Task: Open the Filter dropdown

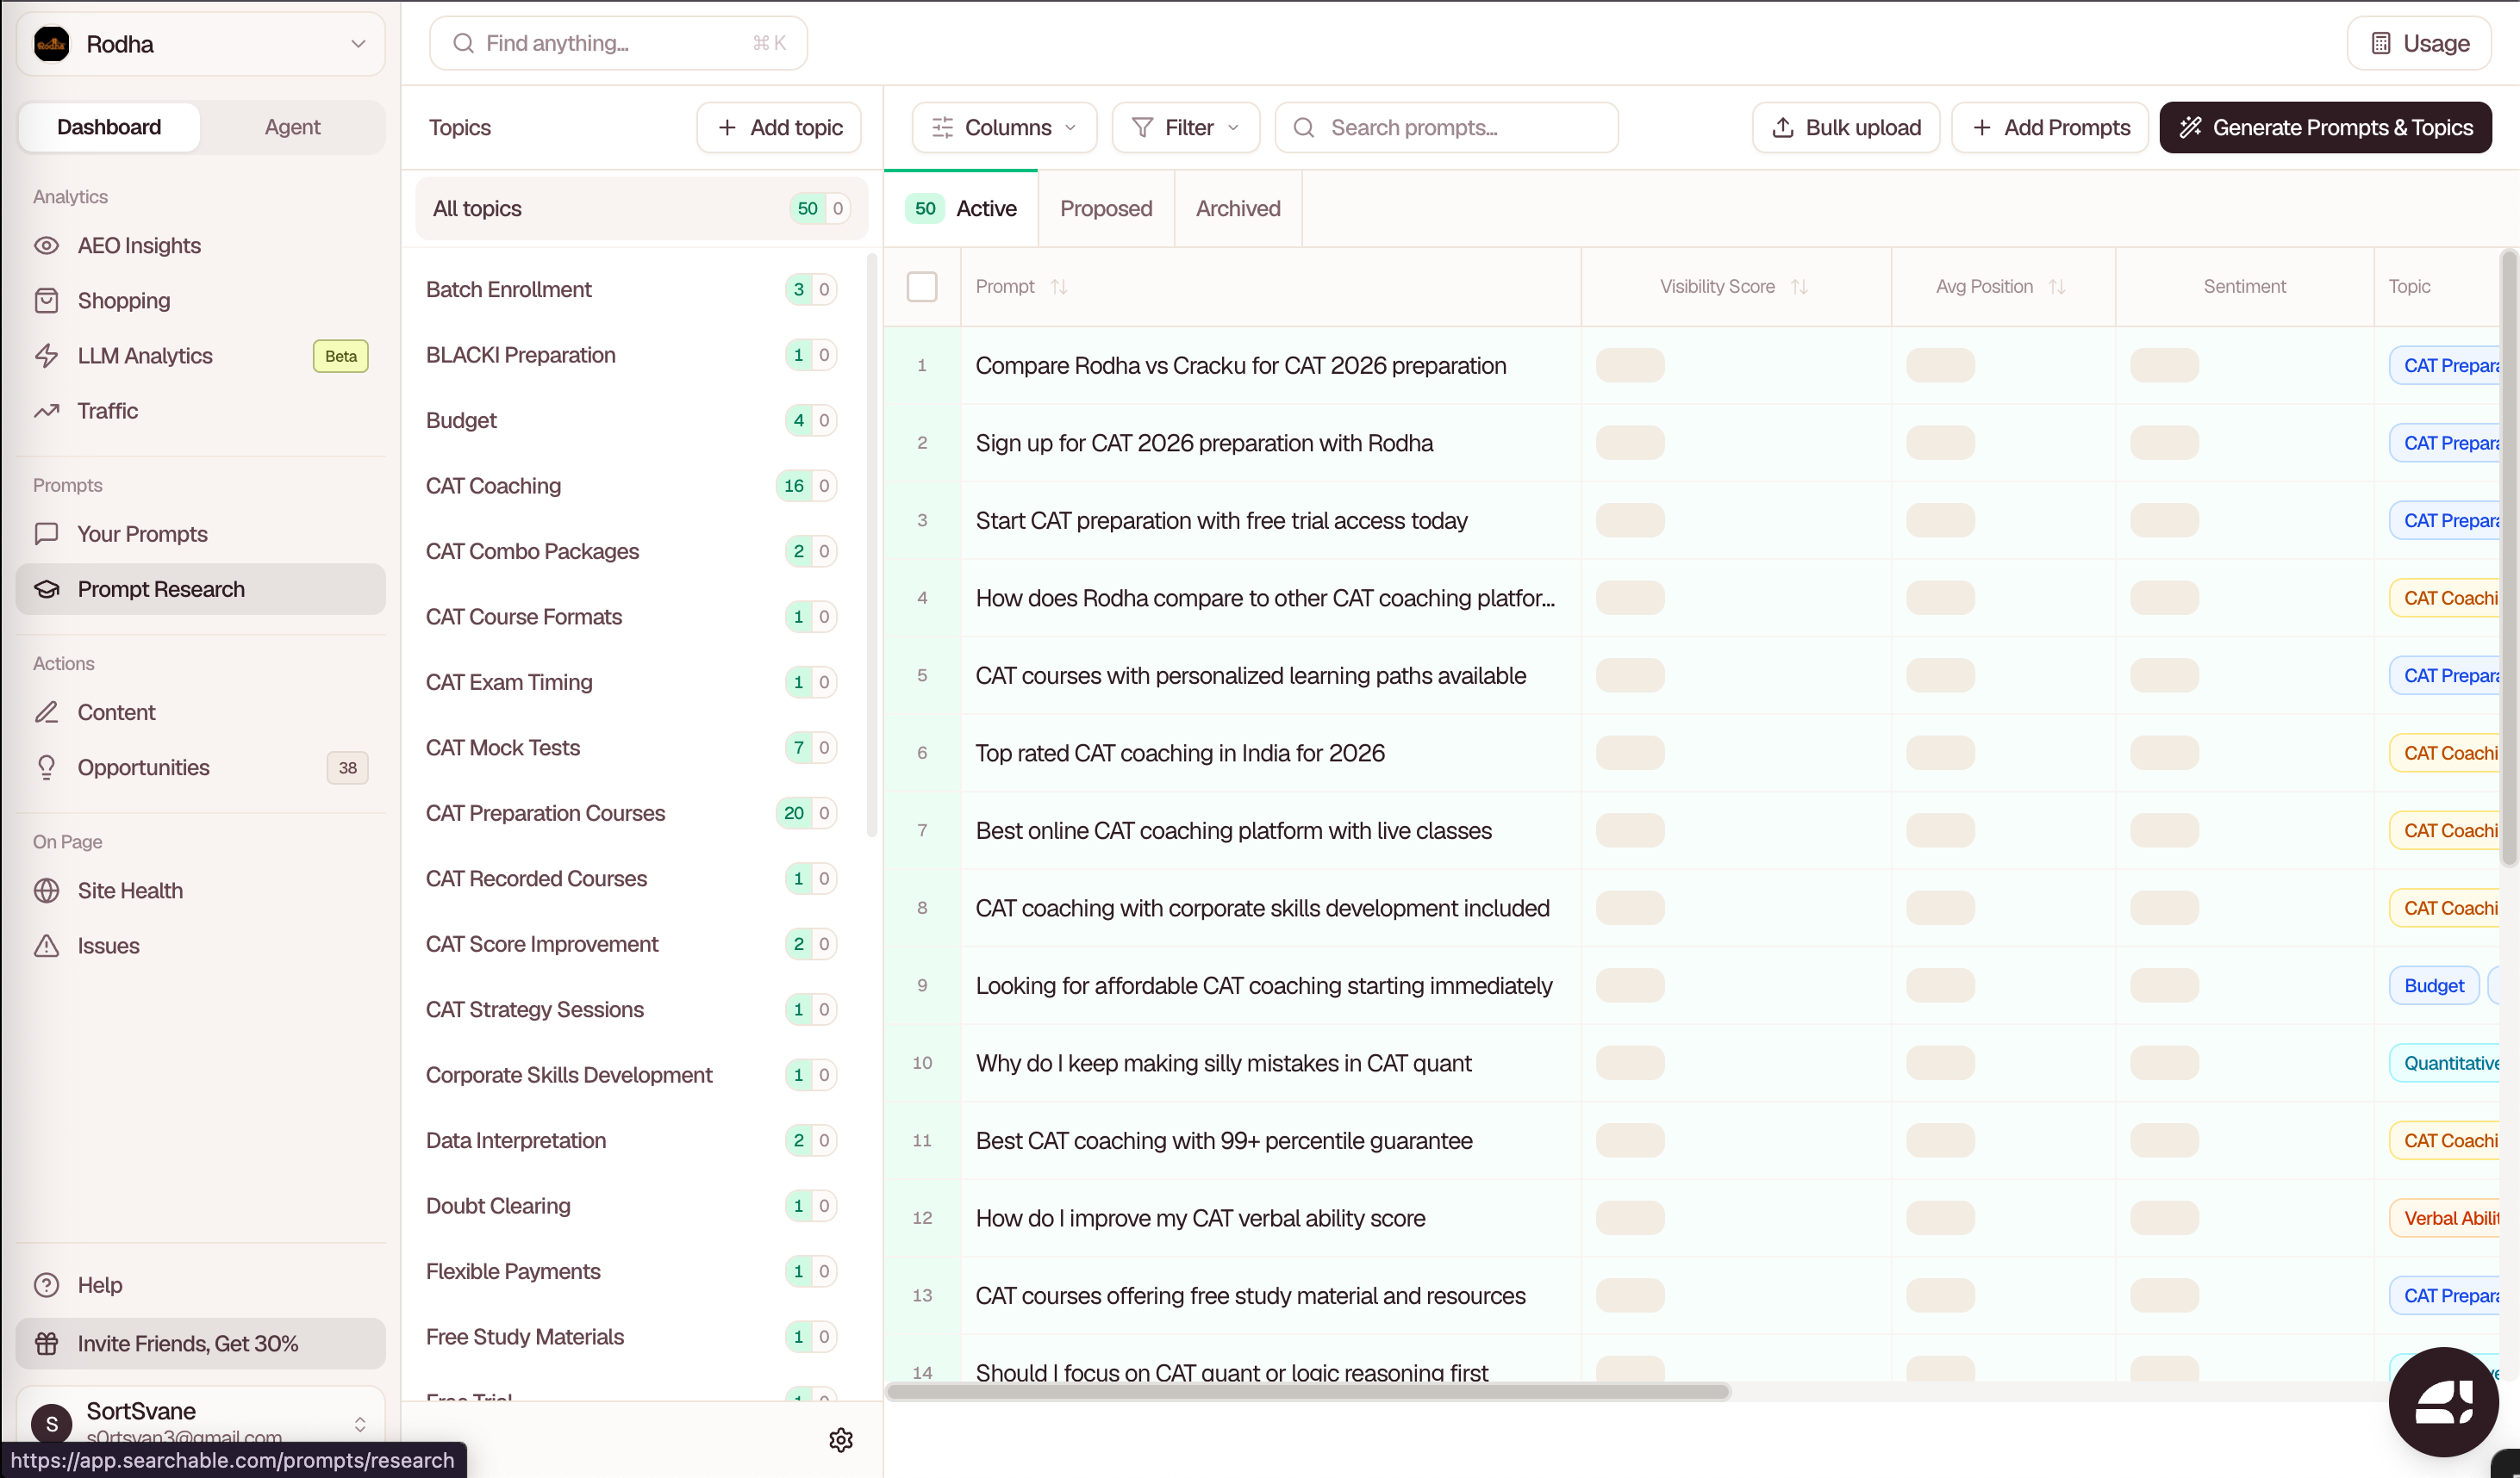Action: (1186, 128)
